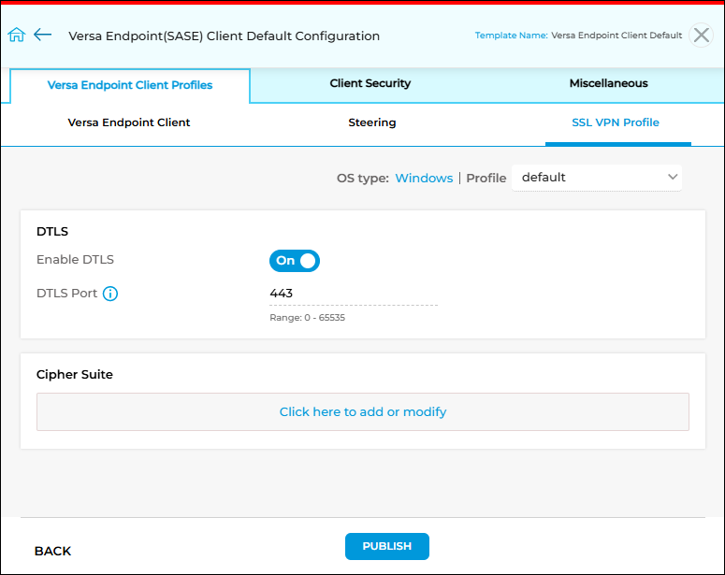Image resolution: width=725 pixels, height=575 pixels.
Task: Close the configuration dialog with X icon
Action: [701, 36]
